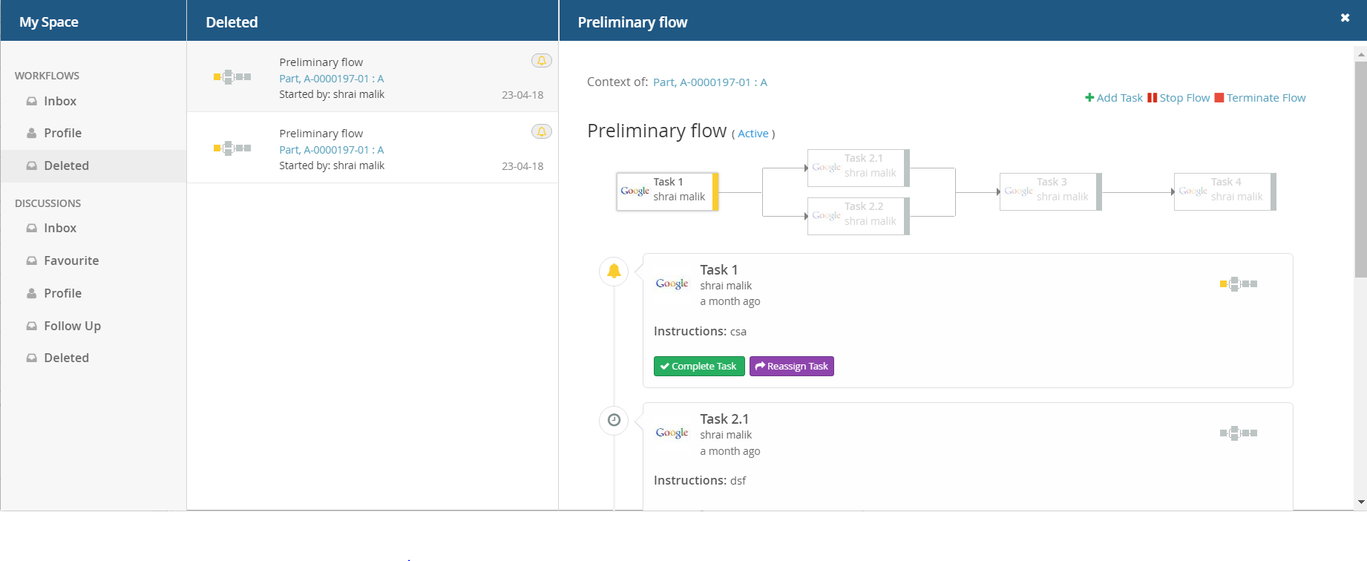Click the yellow bell marker beside Task 1

(614, 272)
